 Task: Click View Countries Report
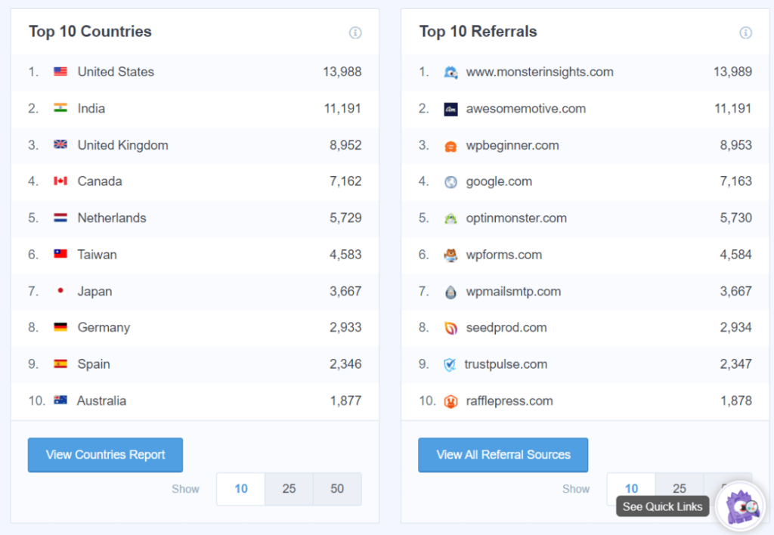(x=105, y=455)
